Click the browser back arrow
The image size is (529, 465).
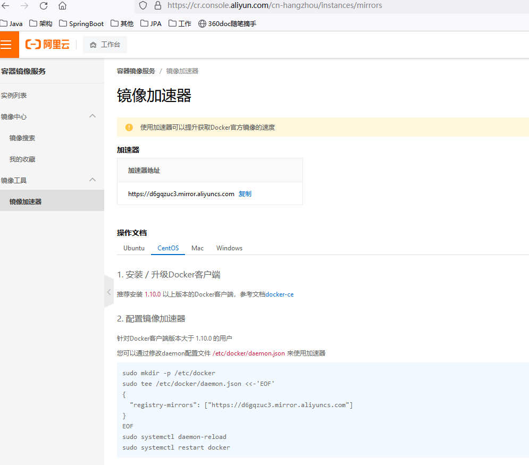[6, 6]
